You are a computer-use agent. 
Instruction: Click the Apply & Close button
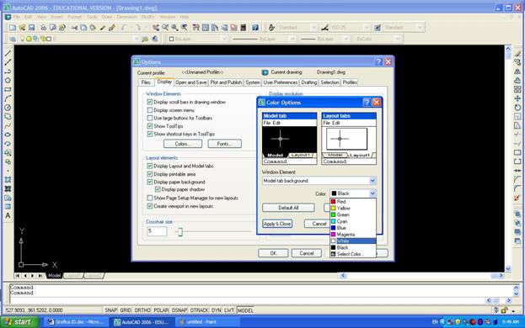coord(277,224)
